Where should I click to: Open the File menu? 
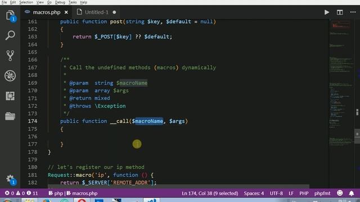point(4,2)
